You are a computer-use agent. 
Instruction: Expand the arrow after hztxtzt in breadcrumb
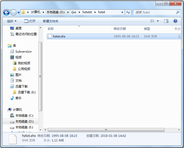pyautogui.click(x=95, y=12)
